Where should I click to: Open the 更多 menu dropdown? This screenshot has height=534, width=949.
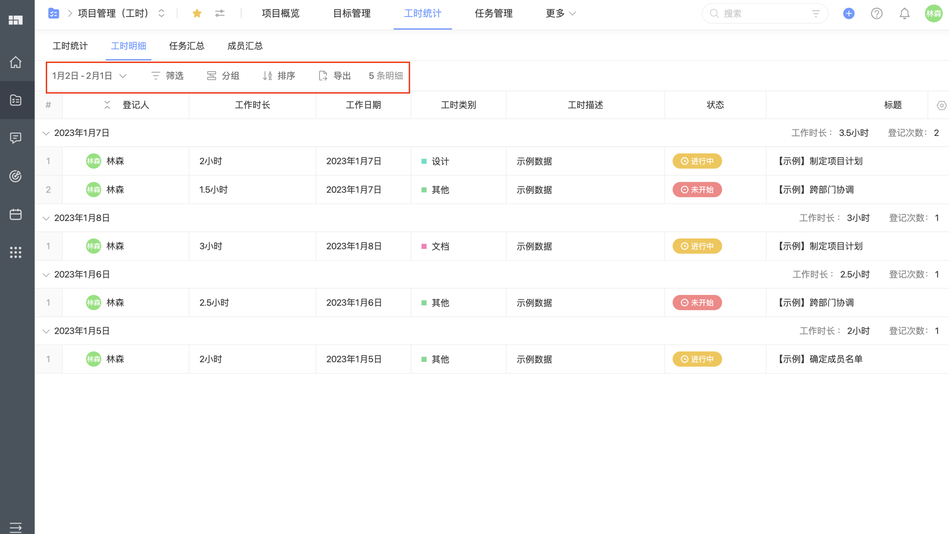[561, 14]
